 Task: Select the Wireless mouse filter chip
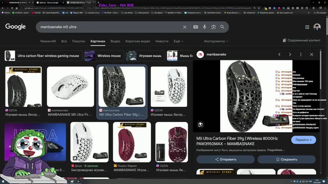(104, 56)
